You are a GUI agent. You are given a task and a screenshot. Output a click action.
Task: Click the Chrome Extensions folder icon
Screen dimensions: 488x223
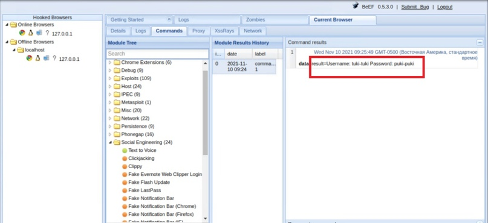[x=117, y=62]
